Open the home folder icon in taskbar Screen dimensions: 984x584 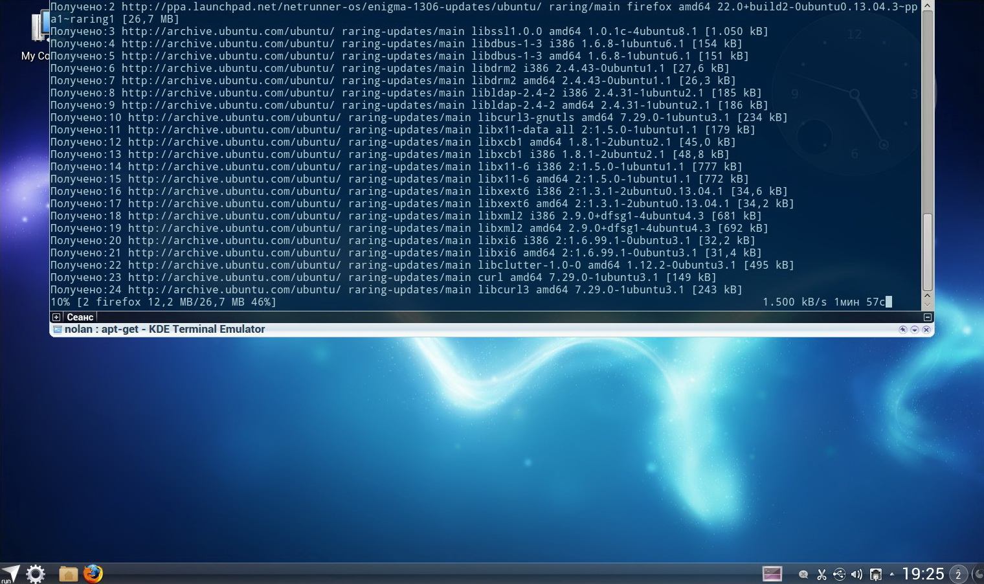pos(68,574)
